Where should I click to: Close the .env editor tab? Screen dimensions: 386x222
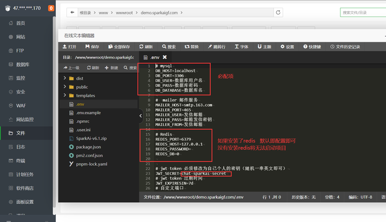[165, 57]
